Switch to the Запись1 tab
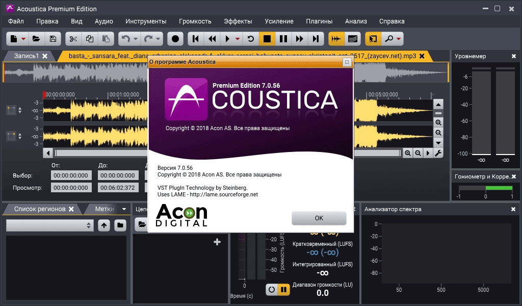Screen dimensions: 522x306 [27, 56]
